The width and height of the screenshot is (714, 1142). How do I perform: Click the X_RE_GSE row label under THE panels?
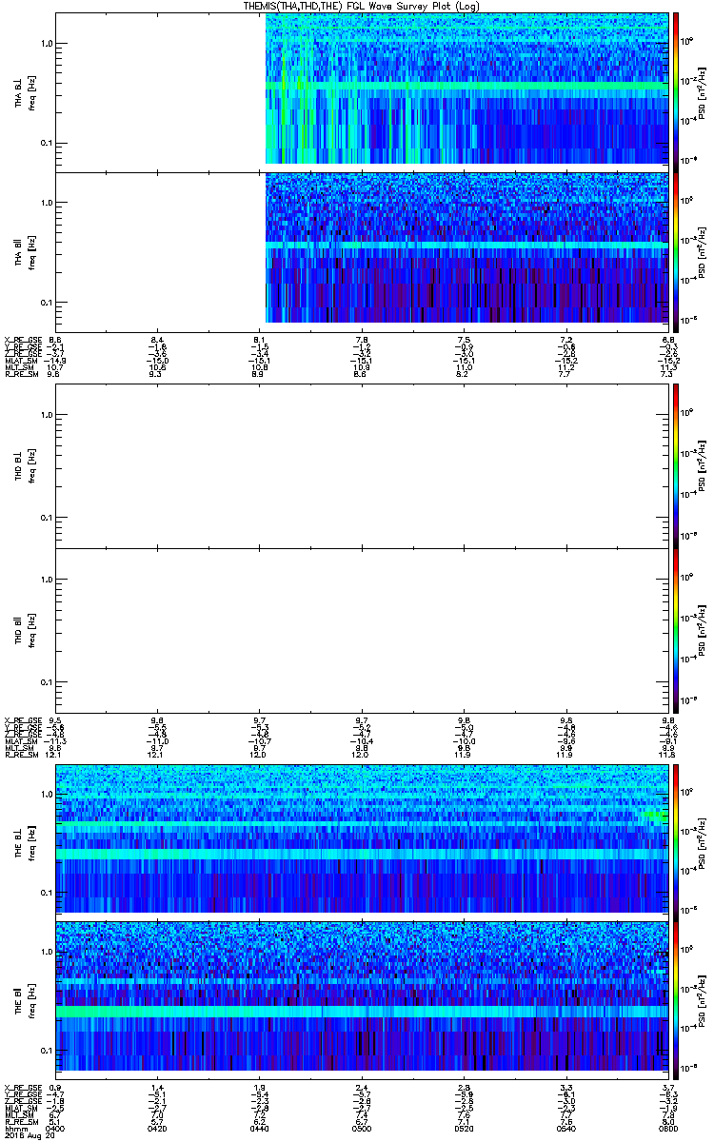coord(22,1087)
